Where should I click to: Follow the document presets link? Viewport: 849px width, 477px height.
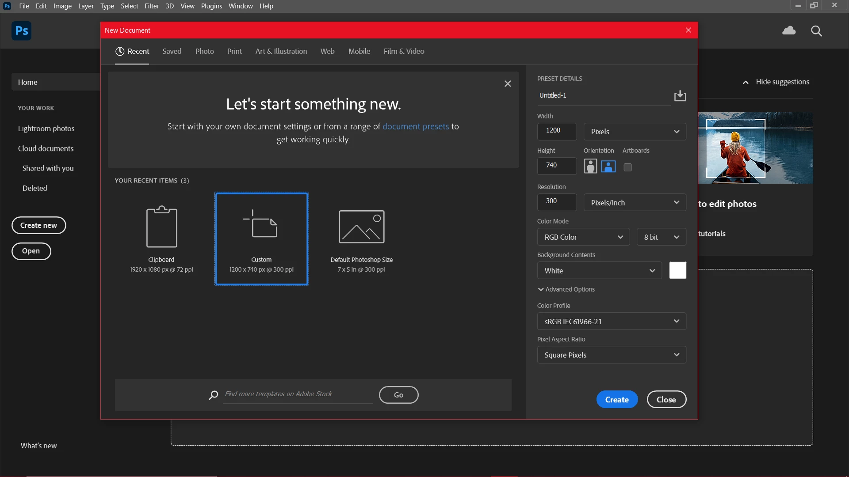pyautogui.click(x=415, y=126)
